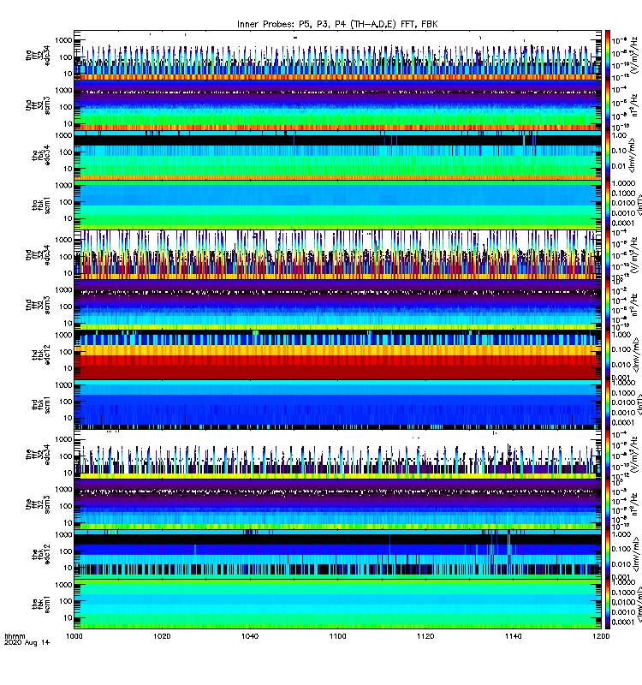Click the 1000 y-axis tick of tha fff edc34

63,40
